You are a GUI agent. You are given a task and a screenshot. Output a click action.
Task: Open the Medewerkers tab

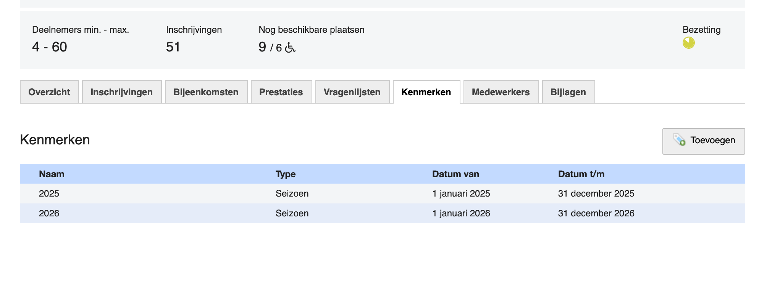[501, 92]
